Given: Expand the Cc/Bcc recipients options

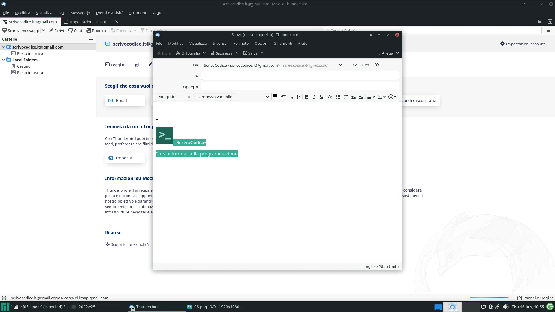Looking at the screenshot, I should 377,65.
